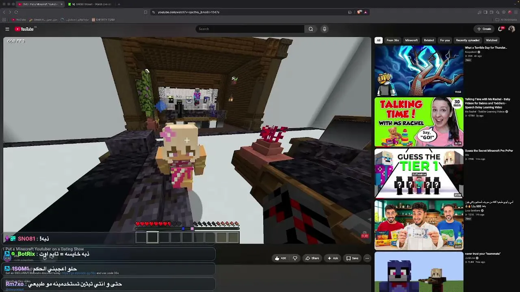Select the For you filter chip
Viewport: 520px width, 292px height.
(445, 40)
